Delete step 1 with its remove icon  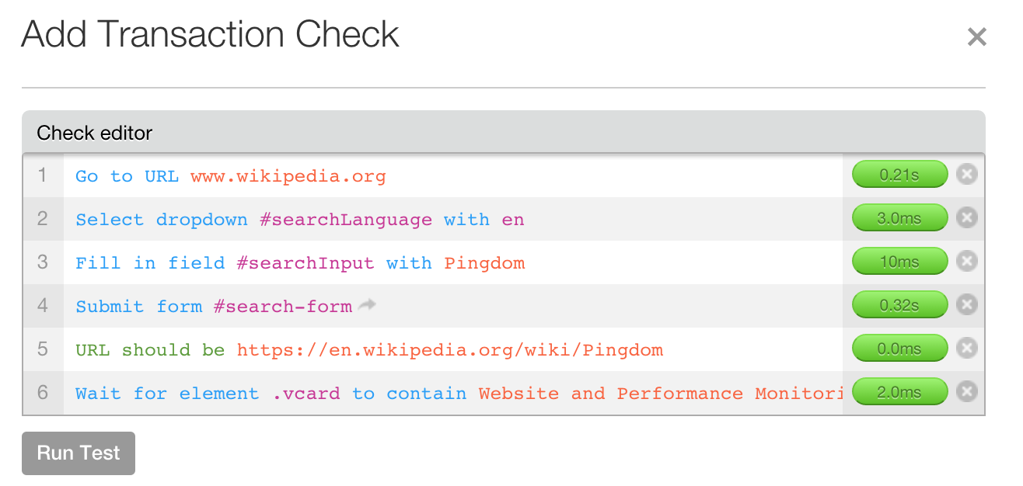tap(966, 175)
